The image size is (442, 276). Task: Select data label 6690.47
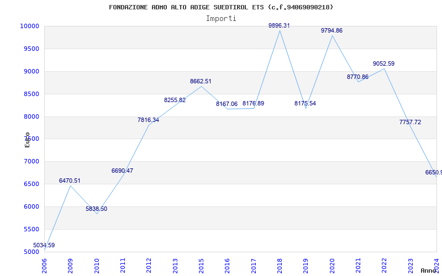click(x=122, y=171)
